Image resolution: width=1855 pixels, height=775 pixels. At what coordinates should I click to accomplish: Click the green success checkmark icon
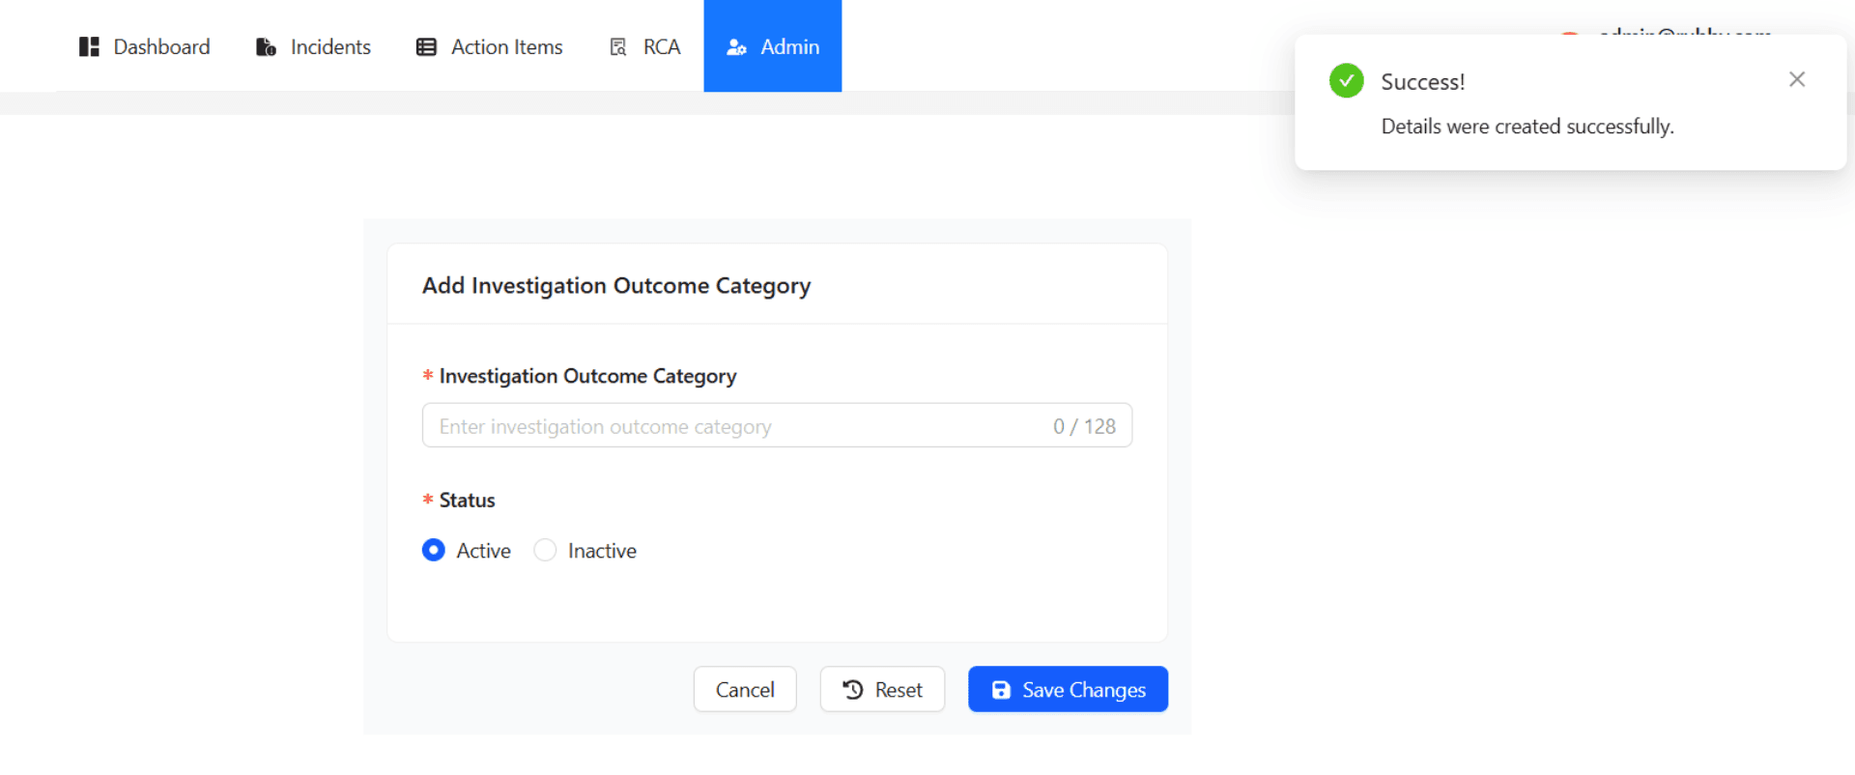pos(1346,81)
